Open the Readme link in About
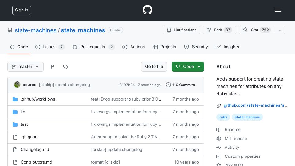Viewport: 295px width, 166px height. coord(233,129)
